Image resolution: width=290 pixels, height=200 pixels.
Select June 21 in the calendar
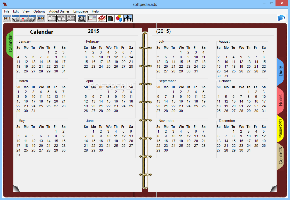coord(86,146)
